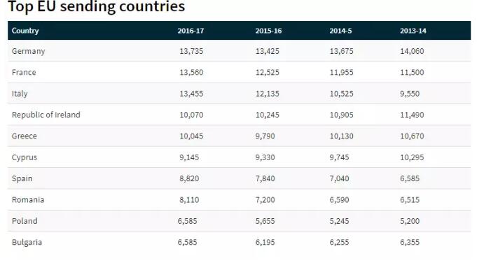Select the 2014-5 column header

(x=340, y=31)
